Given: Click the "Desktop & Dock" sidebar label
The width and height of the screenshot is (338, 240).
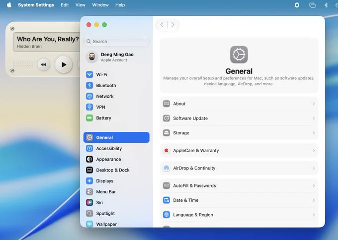Looking at the screenshot, I should point(113,170).
